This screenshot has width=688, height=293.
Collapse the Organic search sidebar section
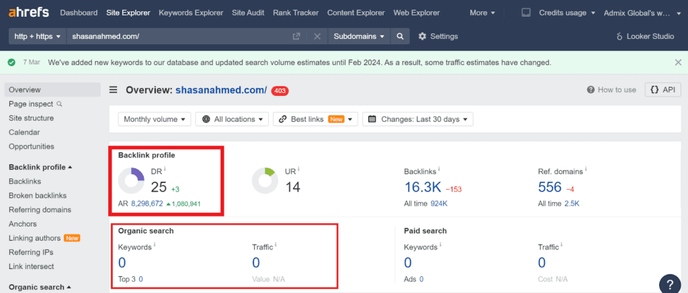[40, 288]
